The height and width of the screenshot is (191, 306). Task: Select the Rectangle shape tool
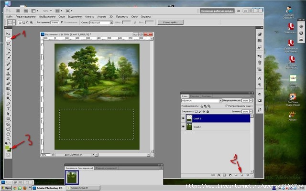(x=8, y=118)
